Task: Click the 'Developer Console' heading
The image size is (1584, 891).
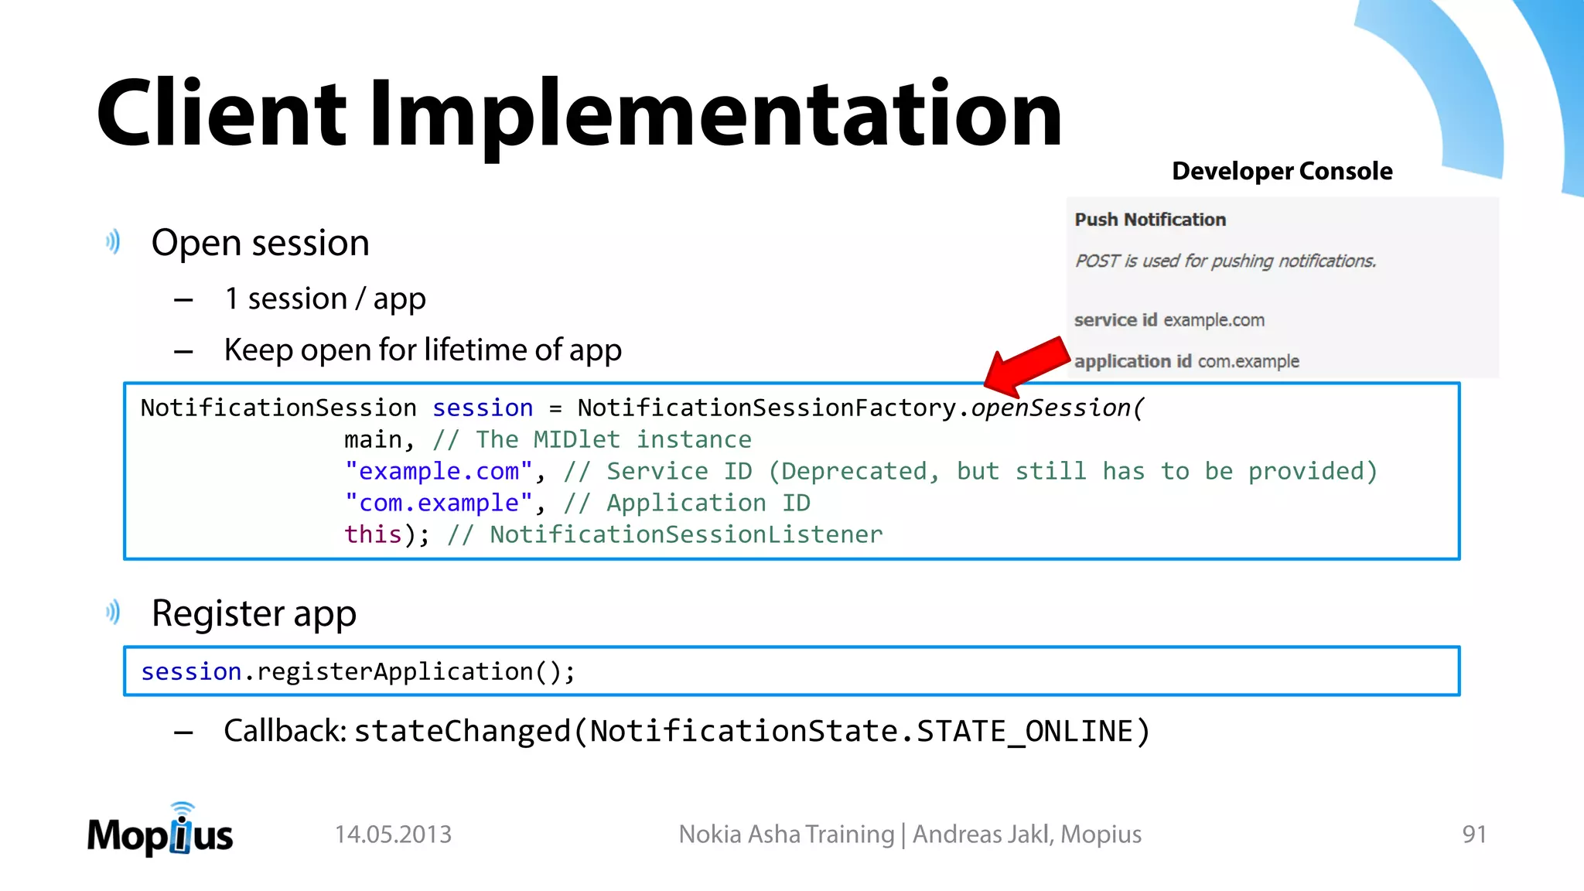Action: [1282, 171]
